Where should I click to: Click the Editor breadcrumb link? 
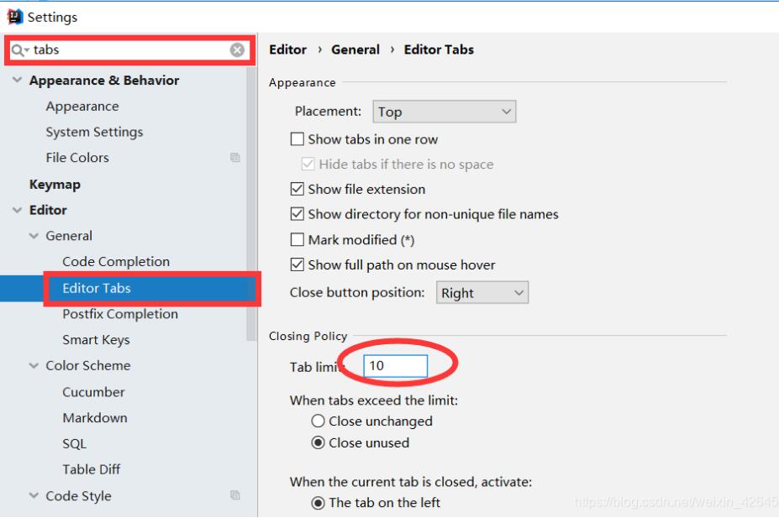pos(287,50)
